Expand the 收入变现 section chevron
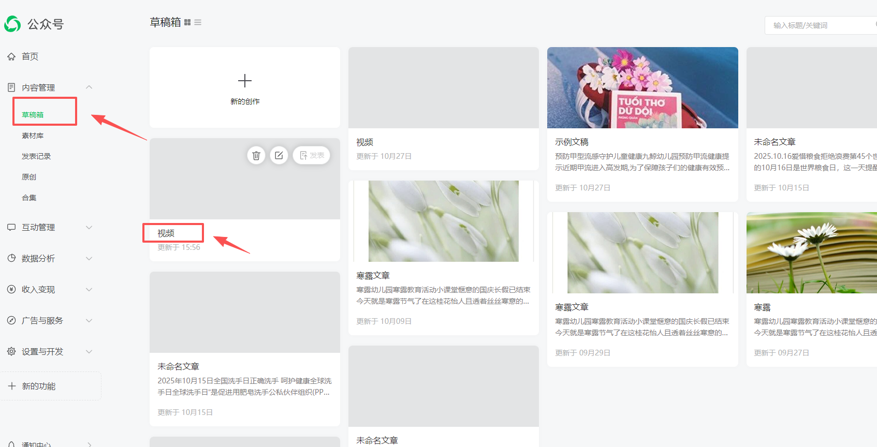The width and height of the screenshot is (877, 447). click(89, 289)
